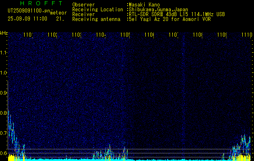Viewport: 254px width, 161px height.
Task: Click the 1108 time marker
Action: (198, 35)
